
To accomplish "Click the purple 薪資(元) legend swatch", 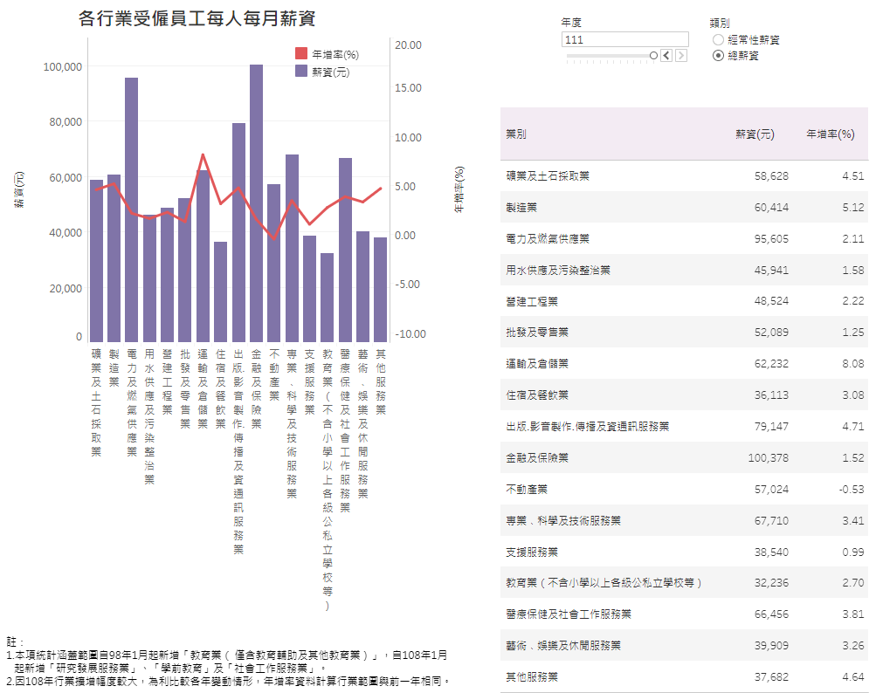I will (301, 71).
